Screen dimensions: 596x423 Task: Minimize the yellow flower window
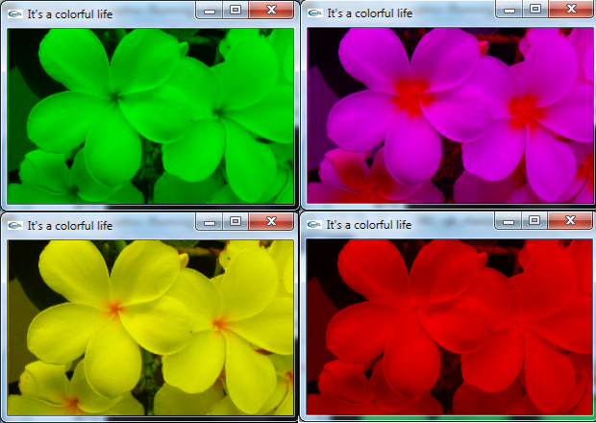click(x=209, y=222)
